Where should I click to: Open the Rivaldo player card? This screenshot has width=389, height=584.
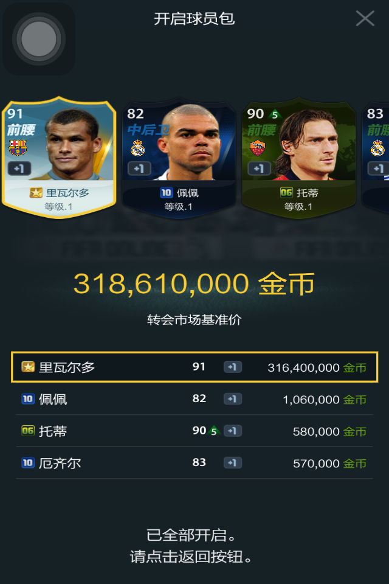[59, 158]
